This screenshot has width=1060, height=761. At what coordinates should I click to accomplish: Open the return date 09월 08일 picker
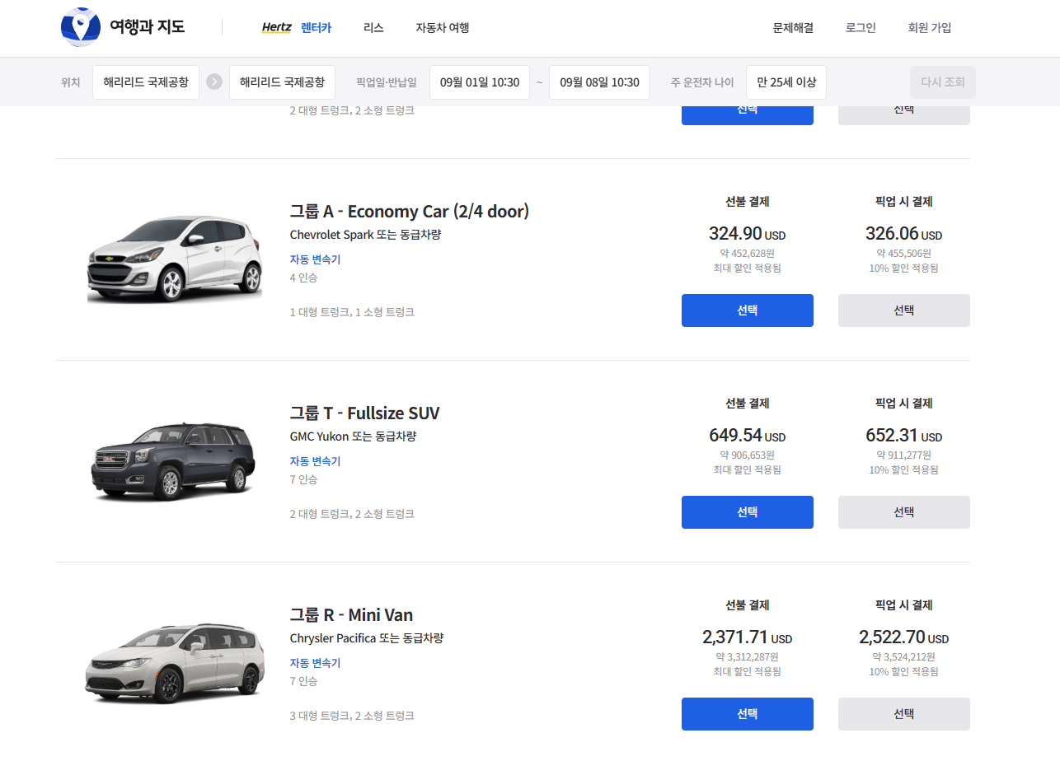pos(599,82)
